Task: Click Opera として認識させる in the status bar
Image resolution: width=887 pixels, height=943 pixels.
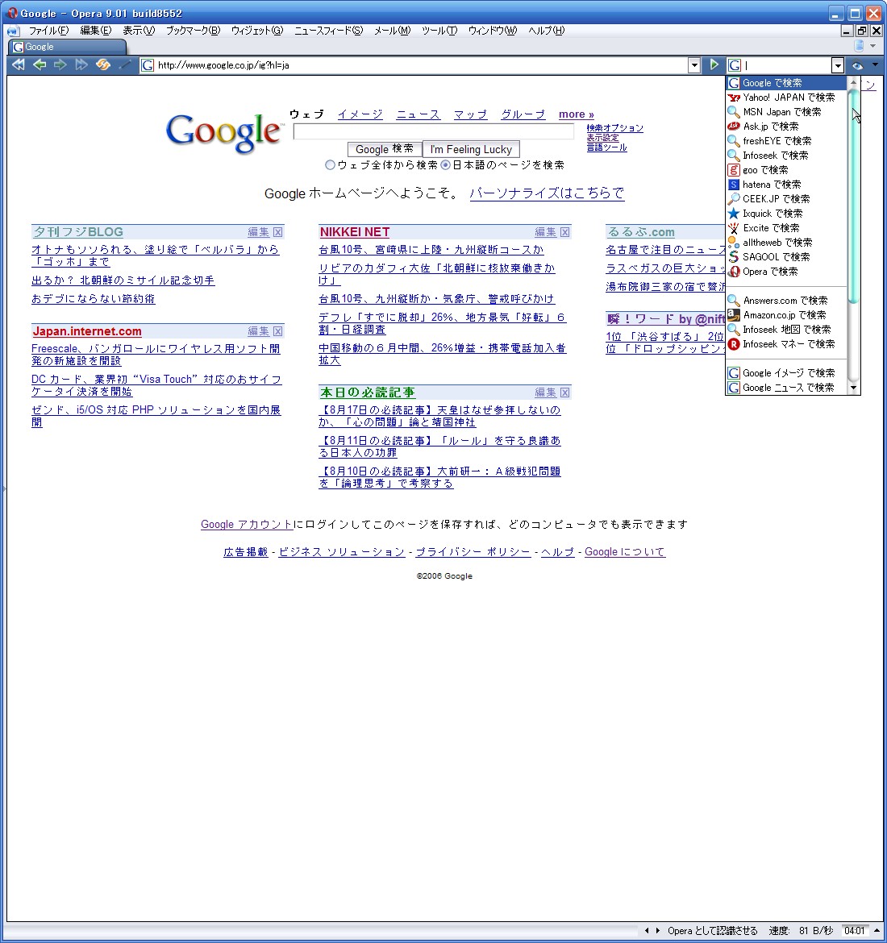Action: pos(713,931)
